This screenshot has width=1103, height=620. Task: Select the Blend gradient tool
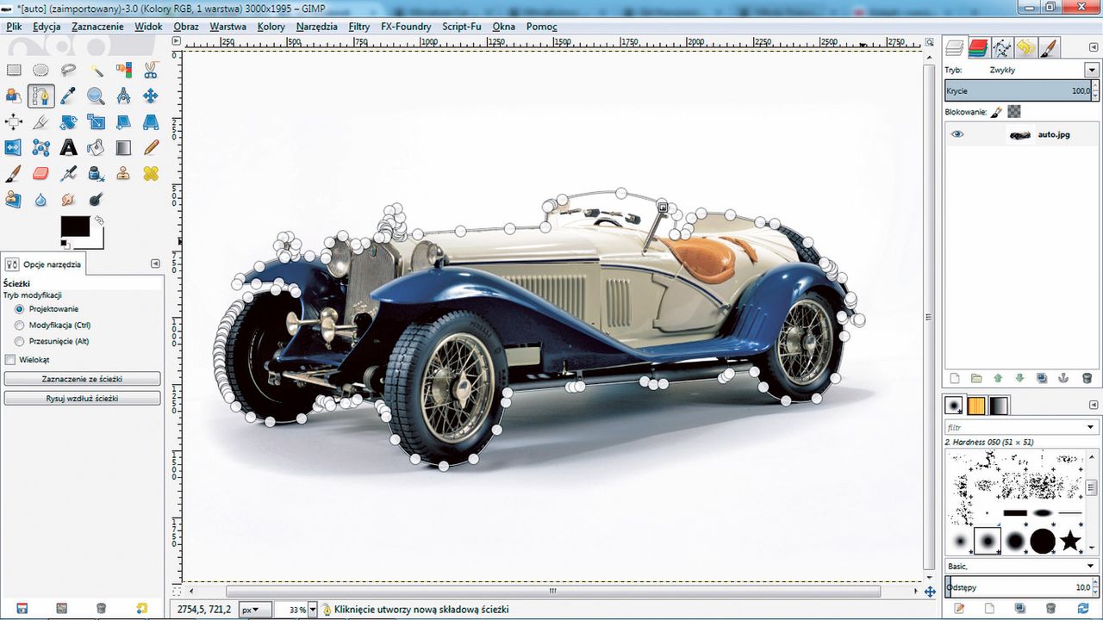coord(123,147)
